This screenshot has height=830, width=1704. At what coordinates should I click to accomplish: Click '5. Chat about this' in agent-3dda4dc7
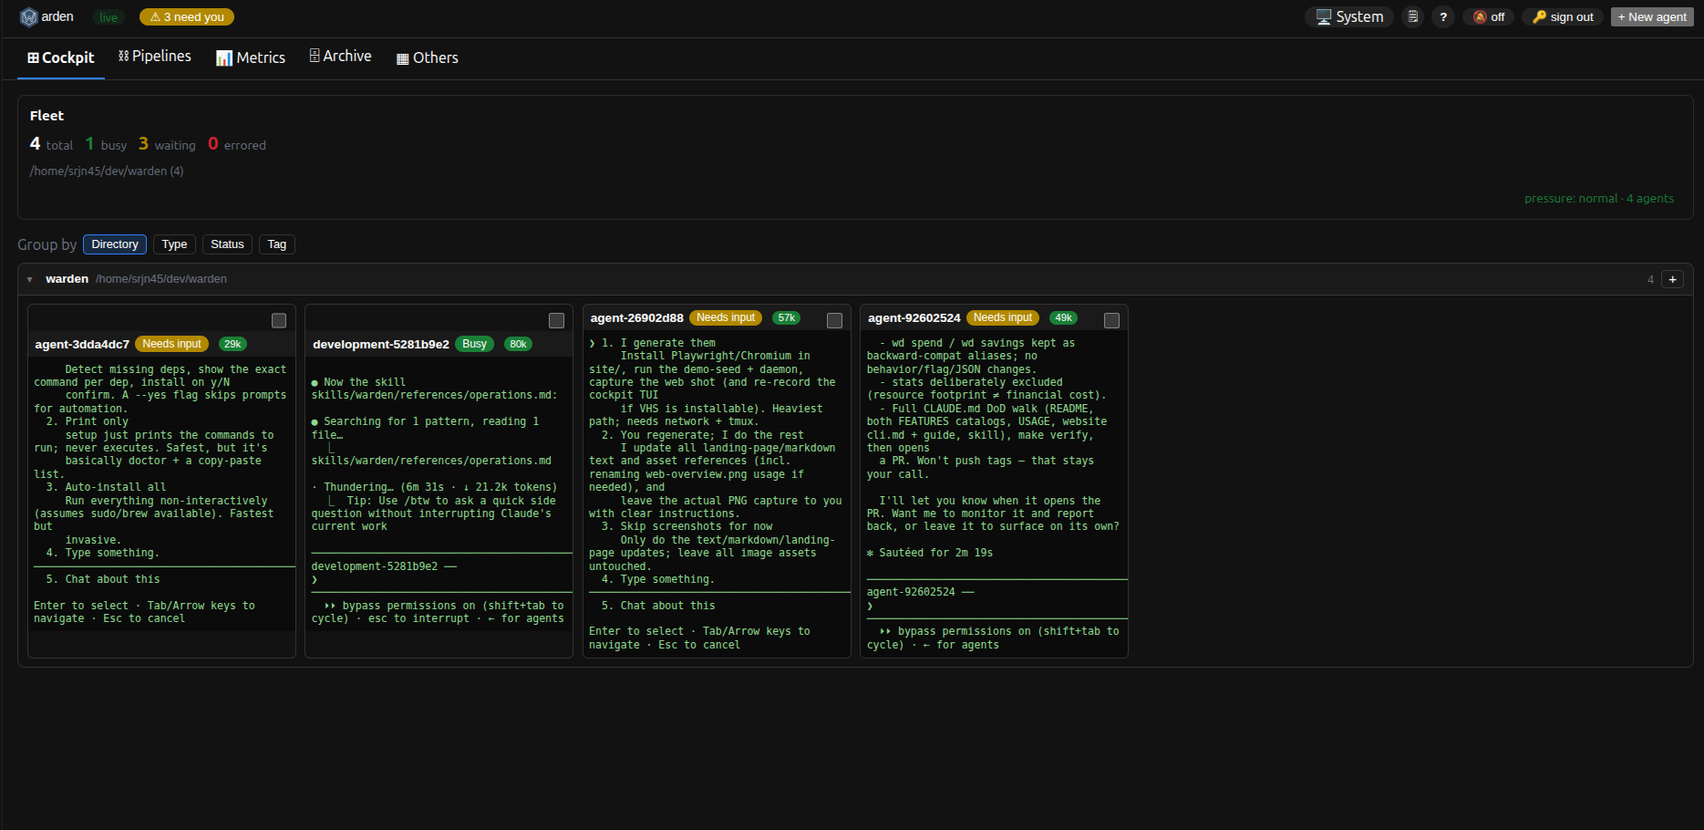click(x=103, y=579)
